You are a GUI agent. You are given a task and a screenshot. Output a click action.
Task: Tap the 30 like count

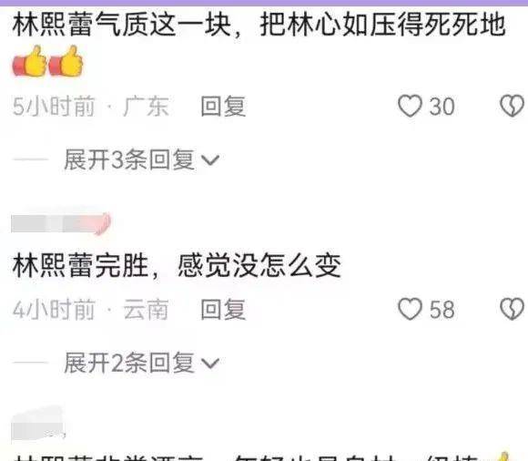442,107
